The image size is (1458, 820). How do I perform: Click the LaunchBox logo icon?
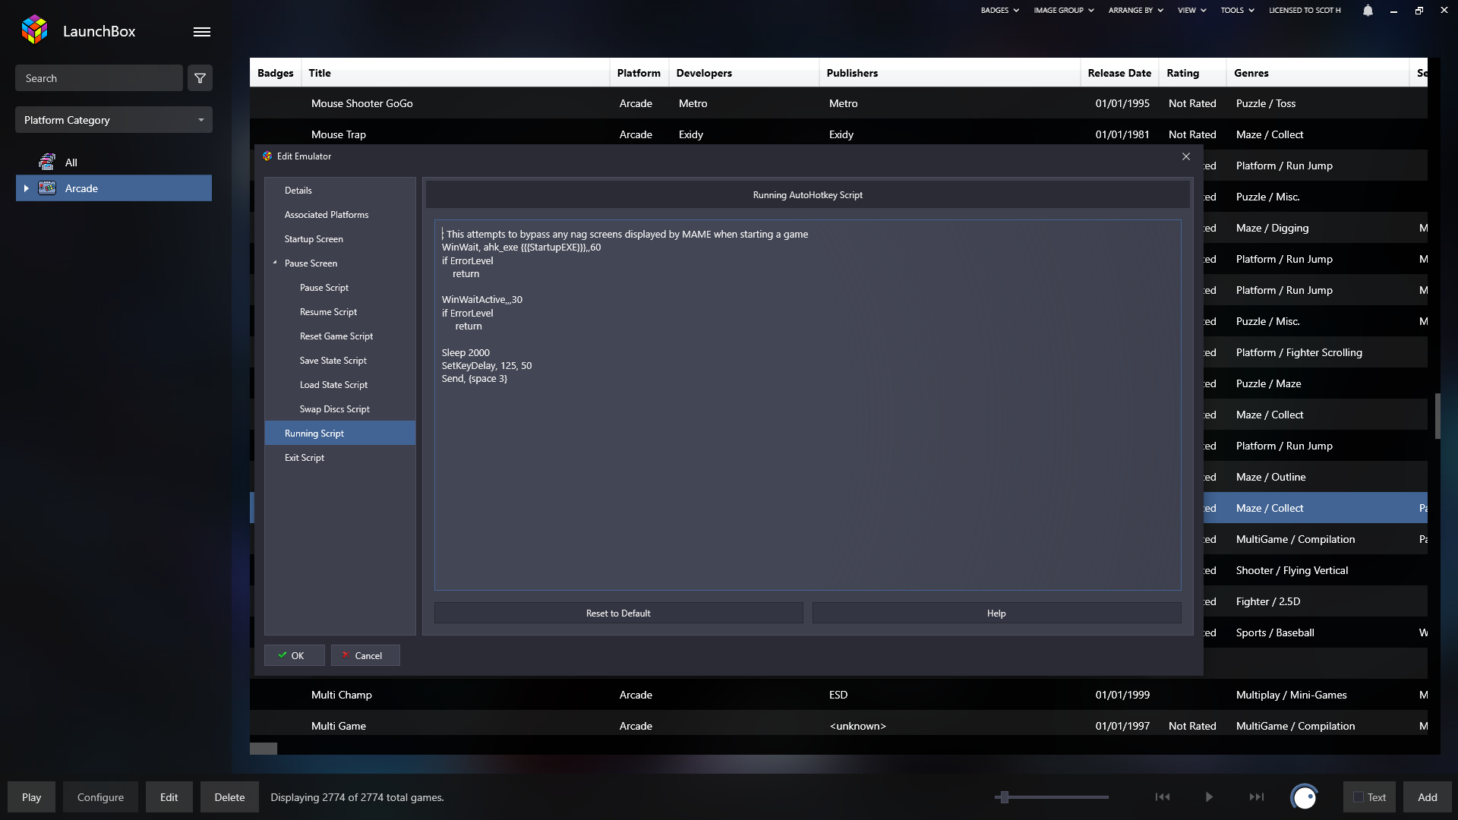tap(35, 30)
